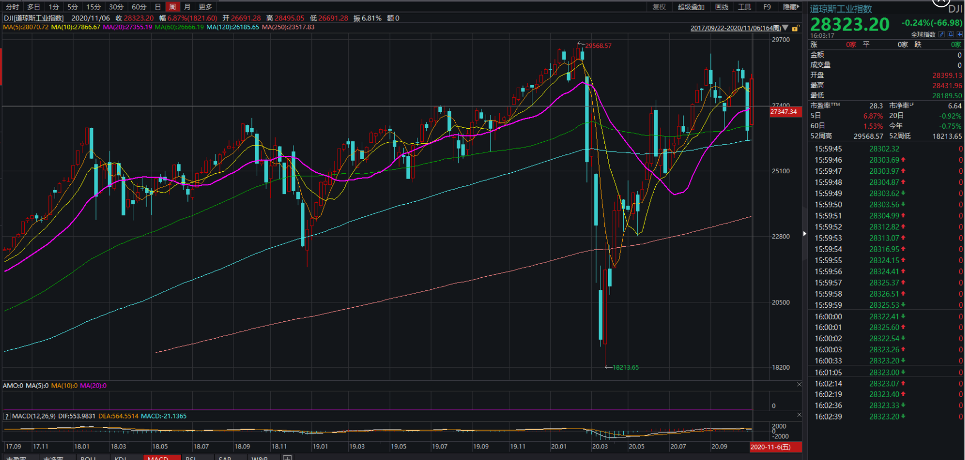Select the MACD indicator tab
Image resolution: width=965 pixels, height=460 pixels.
[x=158, y=458]
